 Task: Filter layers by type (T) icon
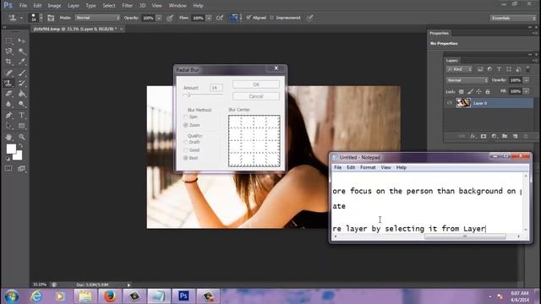click(x=499, y=69)
